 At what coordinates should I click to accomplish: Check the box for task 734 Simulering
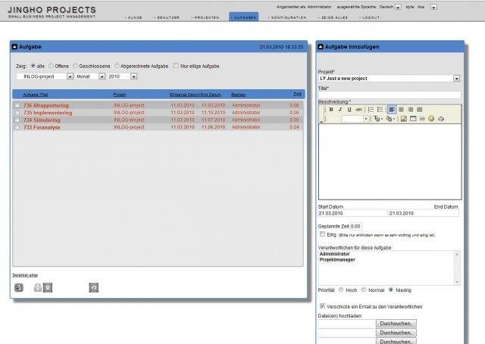[17, 120]
